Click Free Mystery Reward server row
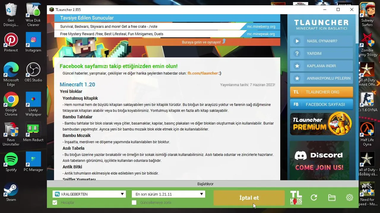 167,34
